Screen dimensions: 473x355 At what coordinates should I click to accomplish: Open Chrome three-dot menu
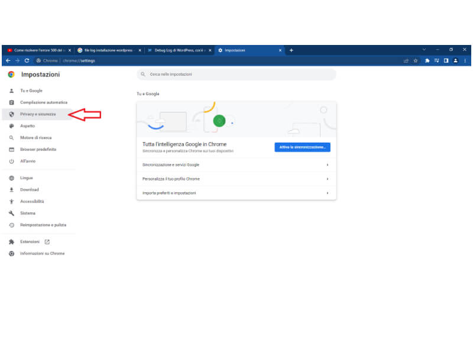(x=465, y=61)
